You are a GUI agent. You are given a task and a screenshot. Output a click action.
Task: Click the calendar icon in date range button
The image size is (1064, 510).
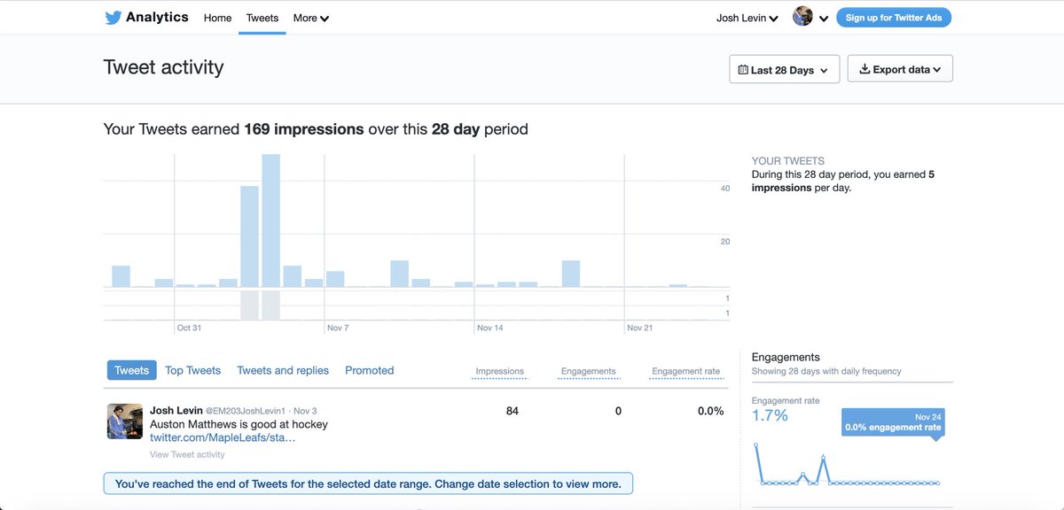tap(743, 70)
